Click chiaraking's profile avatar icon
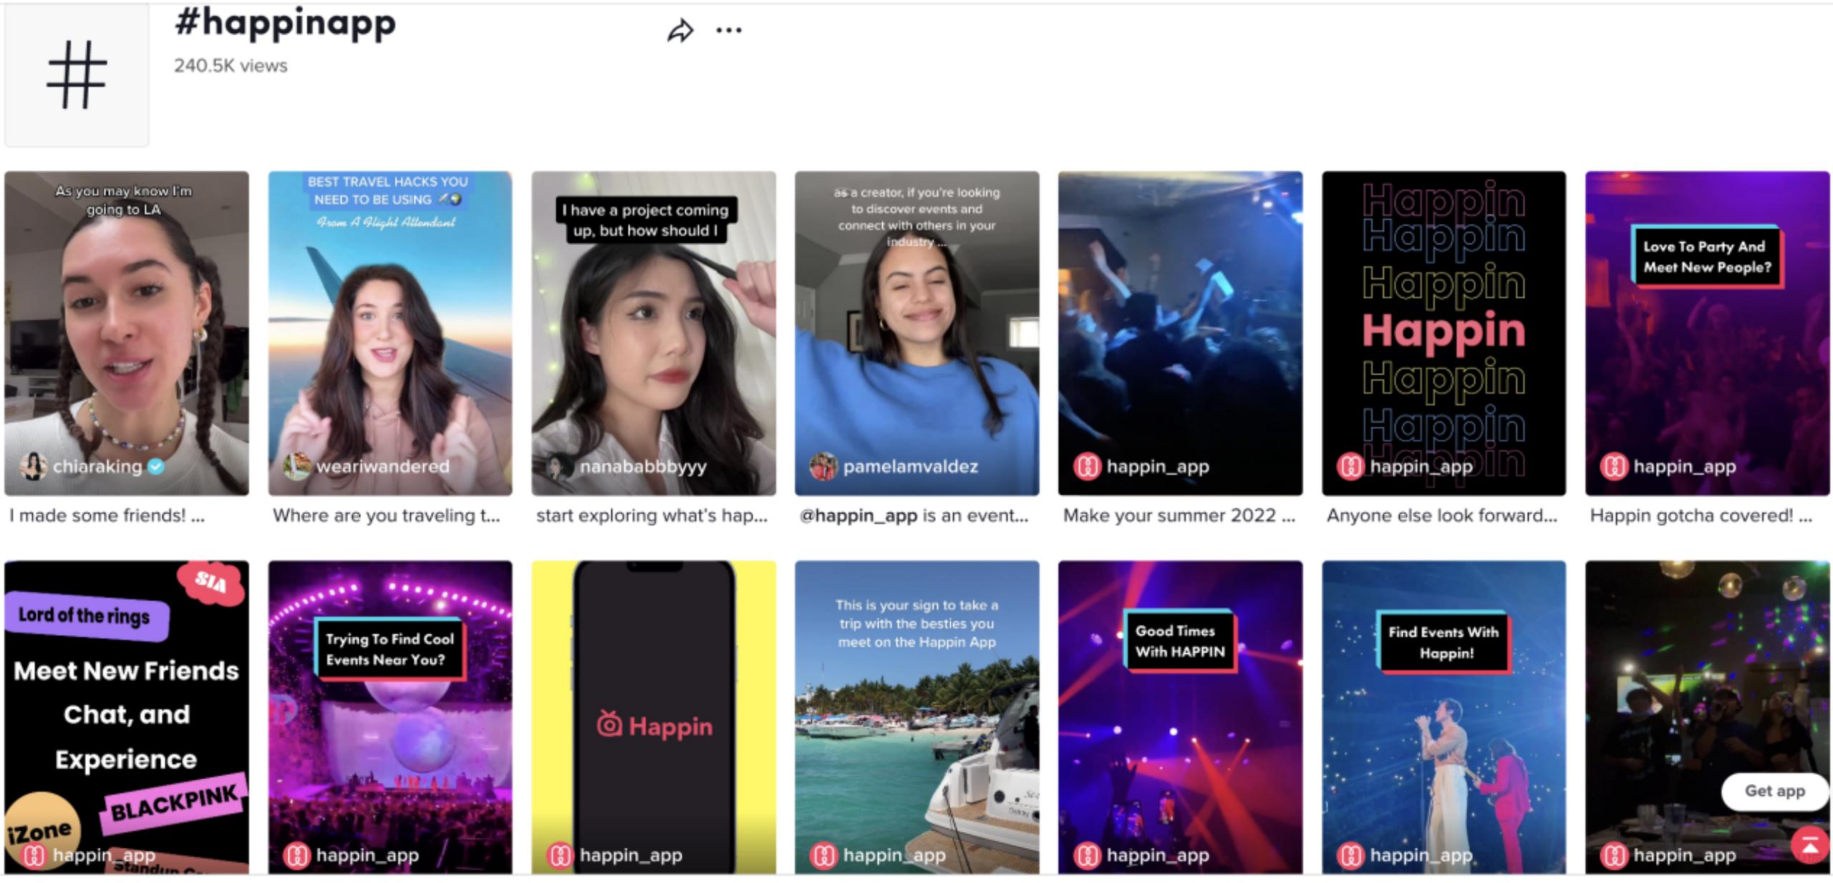Image resolution: width=1833 pixels, height=883 pixels. pos(33,467)
